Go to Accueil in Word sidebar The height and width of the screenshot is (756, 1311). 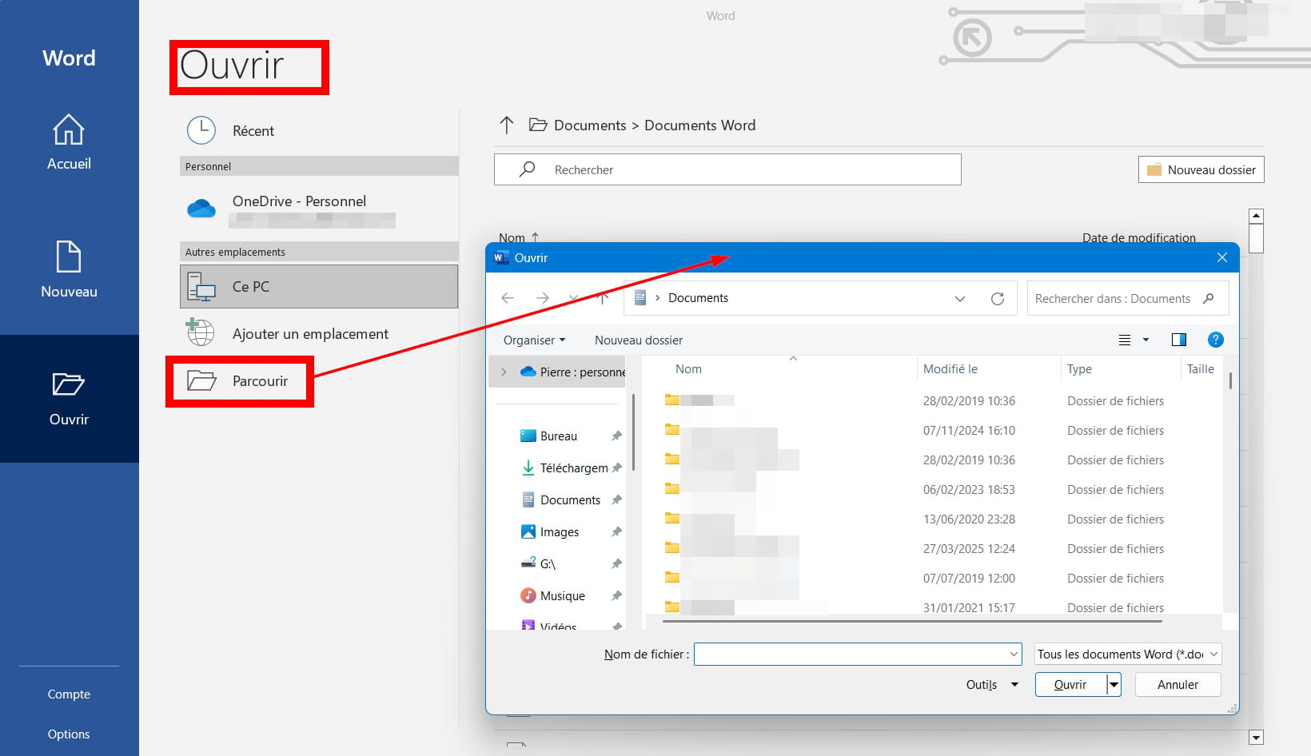click(69, 142)
